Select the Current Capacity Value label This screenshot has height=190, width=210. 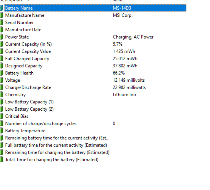tap(28, 52)
